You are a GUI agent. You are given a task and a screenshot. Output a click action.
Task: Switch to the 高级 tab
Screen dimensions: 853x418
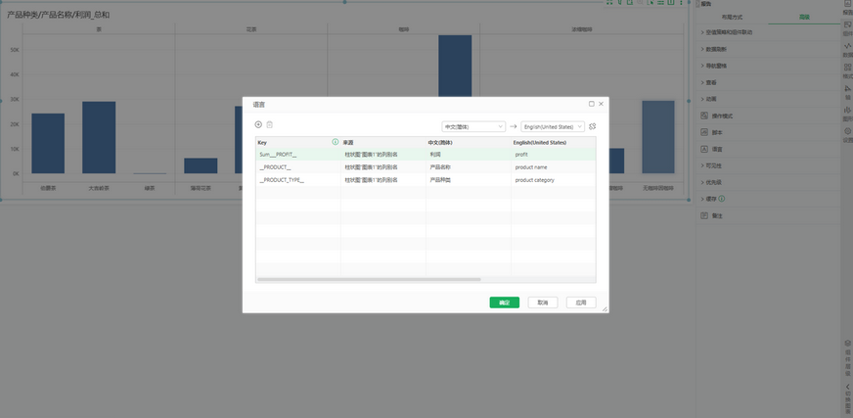(804, 17)
